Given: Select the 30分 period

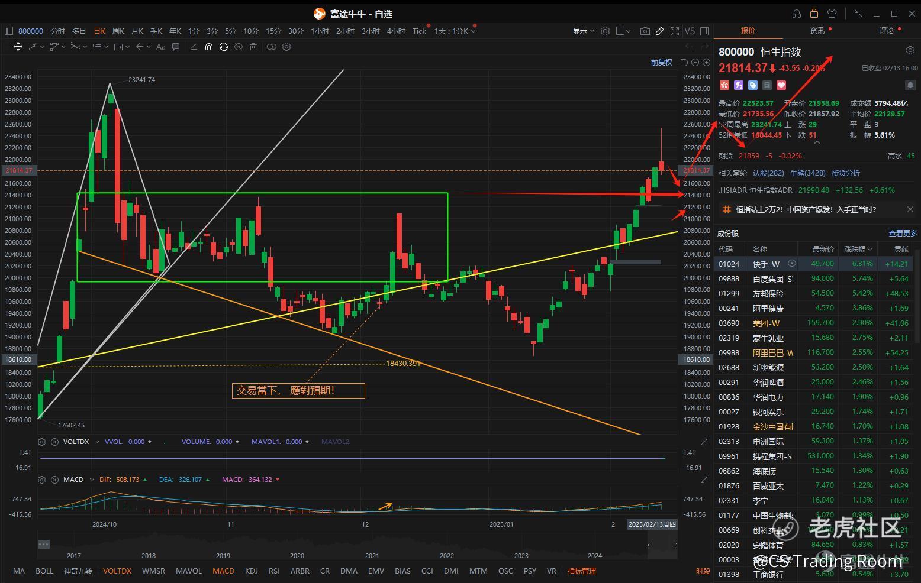Looking at the screenshot, I should (295, 31).
